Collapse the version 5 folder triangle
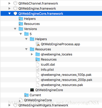Screen dimensions: 102x108 (21, 34)
